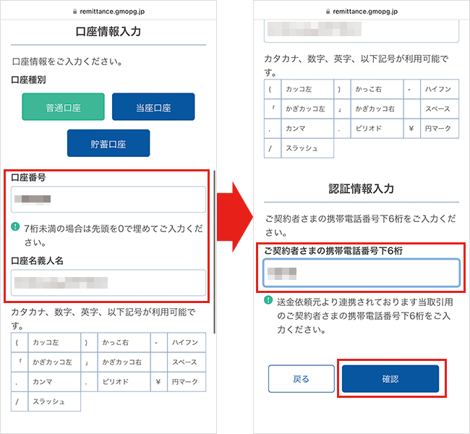
Task: Choose 当座口座 as account type
Action: tap(153, 107)
